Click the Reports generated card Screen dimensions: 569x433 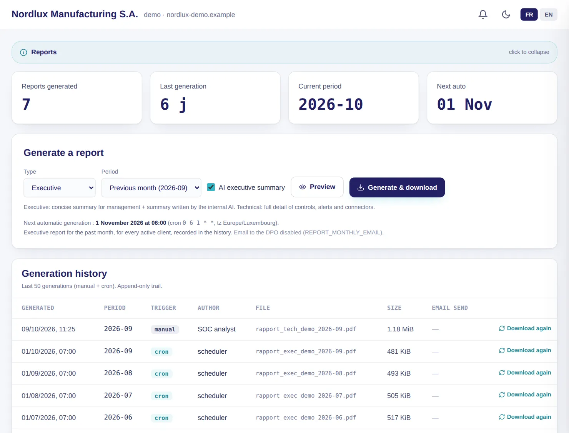coord(77,98)
